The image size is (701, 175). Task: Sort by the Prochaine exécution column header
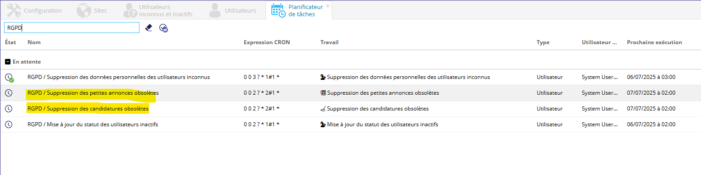(x=655, y=42)
